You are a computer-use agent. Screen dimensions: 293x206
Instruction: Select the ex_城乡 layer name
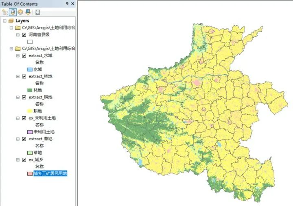click(x=36, y=160)
